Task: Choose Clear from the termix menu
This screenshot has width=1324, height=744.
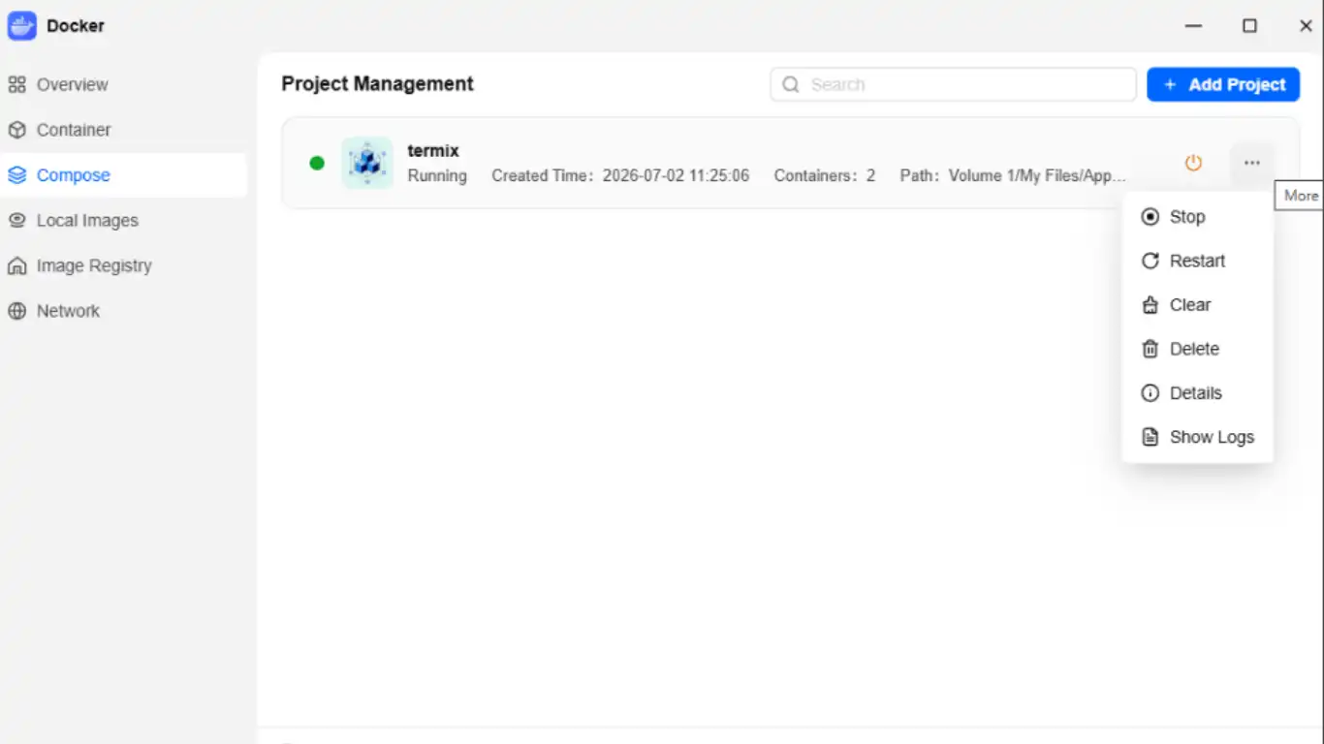Action: (1197, 305)
